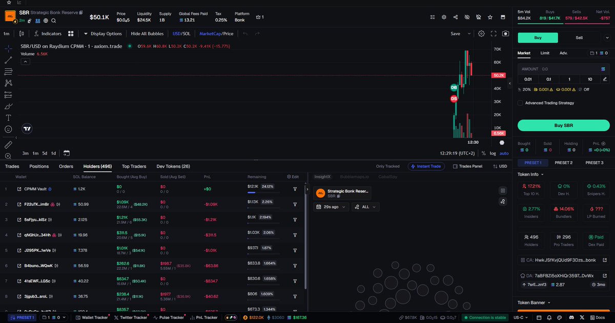Open candlestick chart style selector
This screenshot has width=615, height=323.
pyautogui.click(x=22, y=34)
